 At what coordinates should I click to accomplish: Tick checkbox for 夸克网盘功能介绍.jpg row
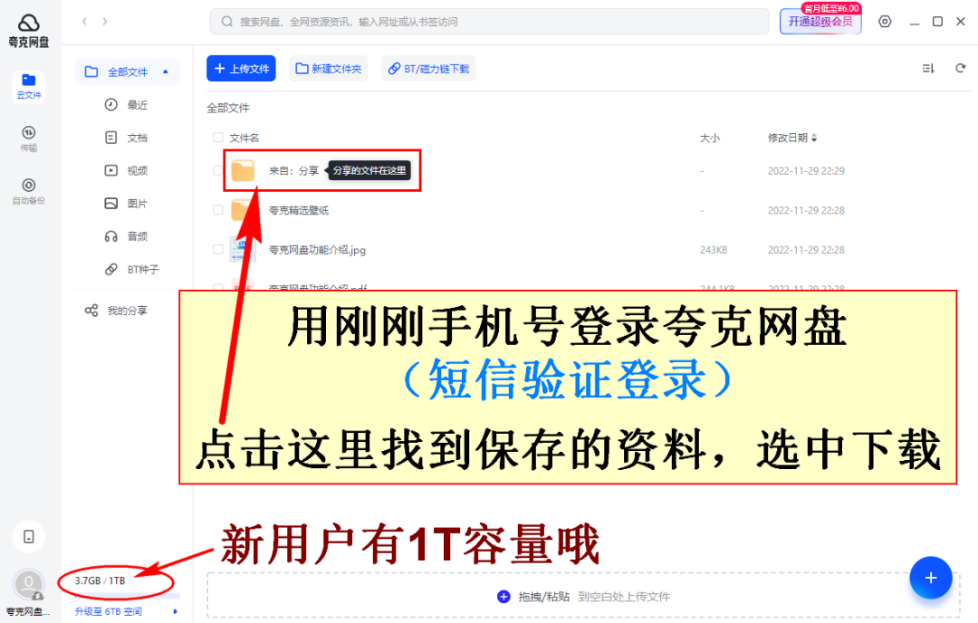pyautogui.click(x=217, y=249)
